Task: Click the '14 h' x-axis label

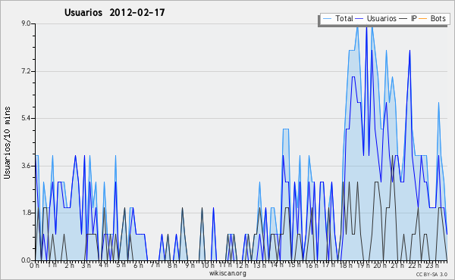Action: point(277,265)
